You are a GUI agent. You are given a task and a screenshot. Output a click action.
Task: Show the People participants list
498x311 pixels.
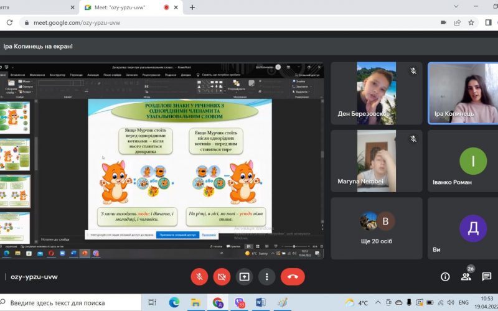[x=466, y=277]
